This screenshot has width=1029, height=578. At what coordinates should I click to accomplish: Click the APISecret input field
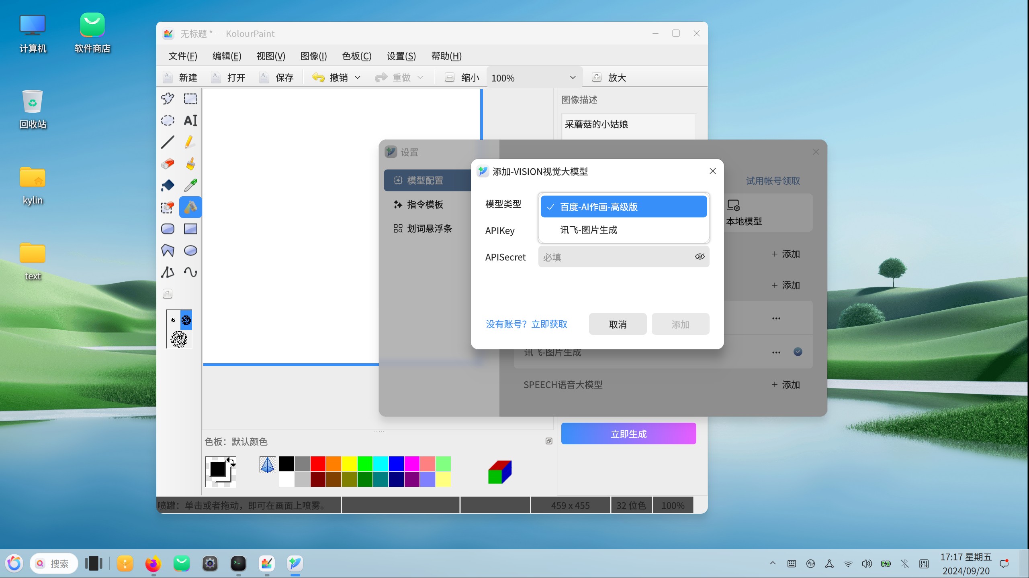tap(624, 256)
